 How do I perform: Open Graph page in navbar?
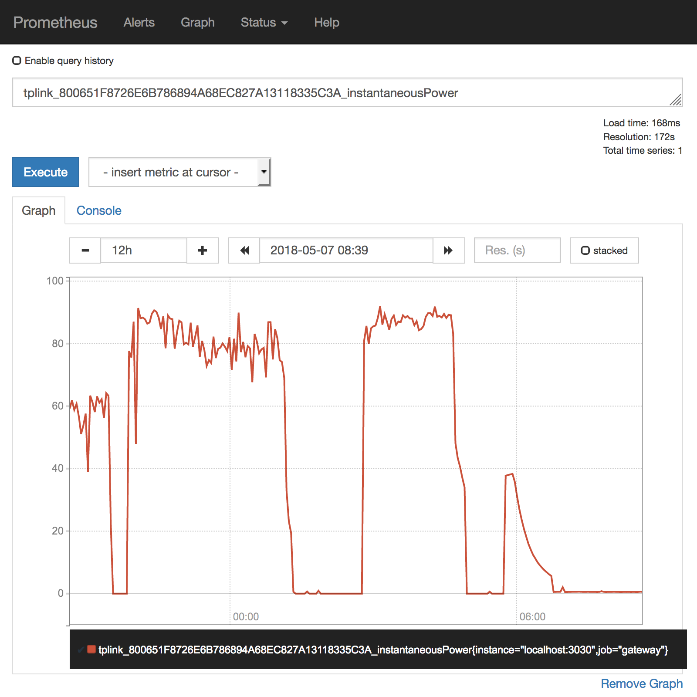pos(198,22)
